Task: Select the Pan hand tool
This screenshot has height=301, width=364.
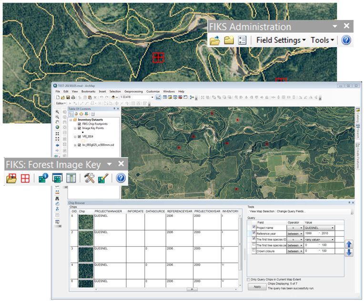Action: [x=57, y=122]
